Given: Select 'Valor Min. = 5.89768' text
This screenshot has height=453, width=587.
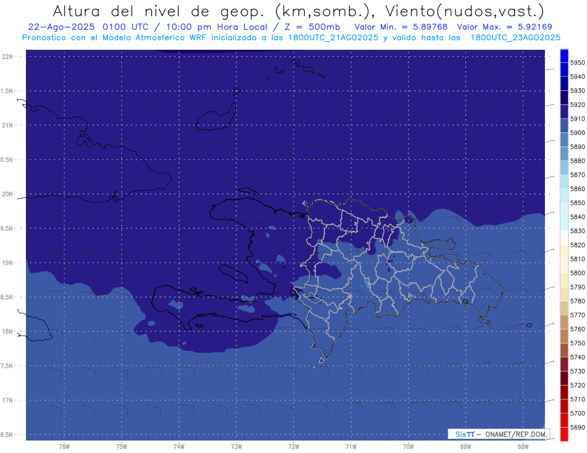Looking at the screenshot, I should [x=401, y=27].
